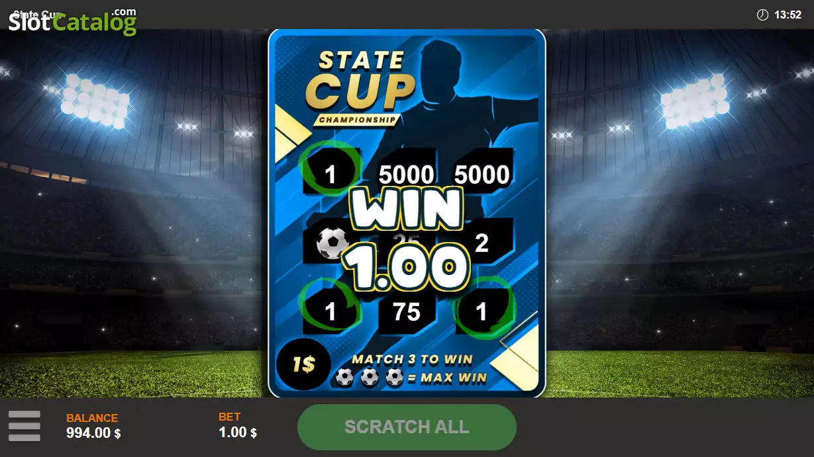Click the scratch cell showing 2
The height and width of the screenshot is (457, 814).
[x=483, y=243]
